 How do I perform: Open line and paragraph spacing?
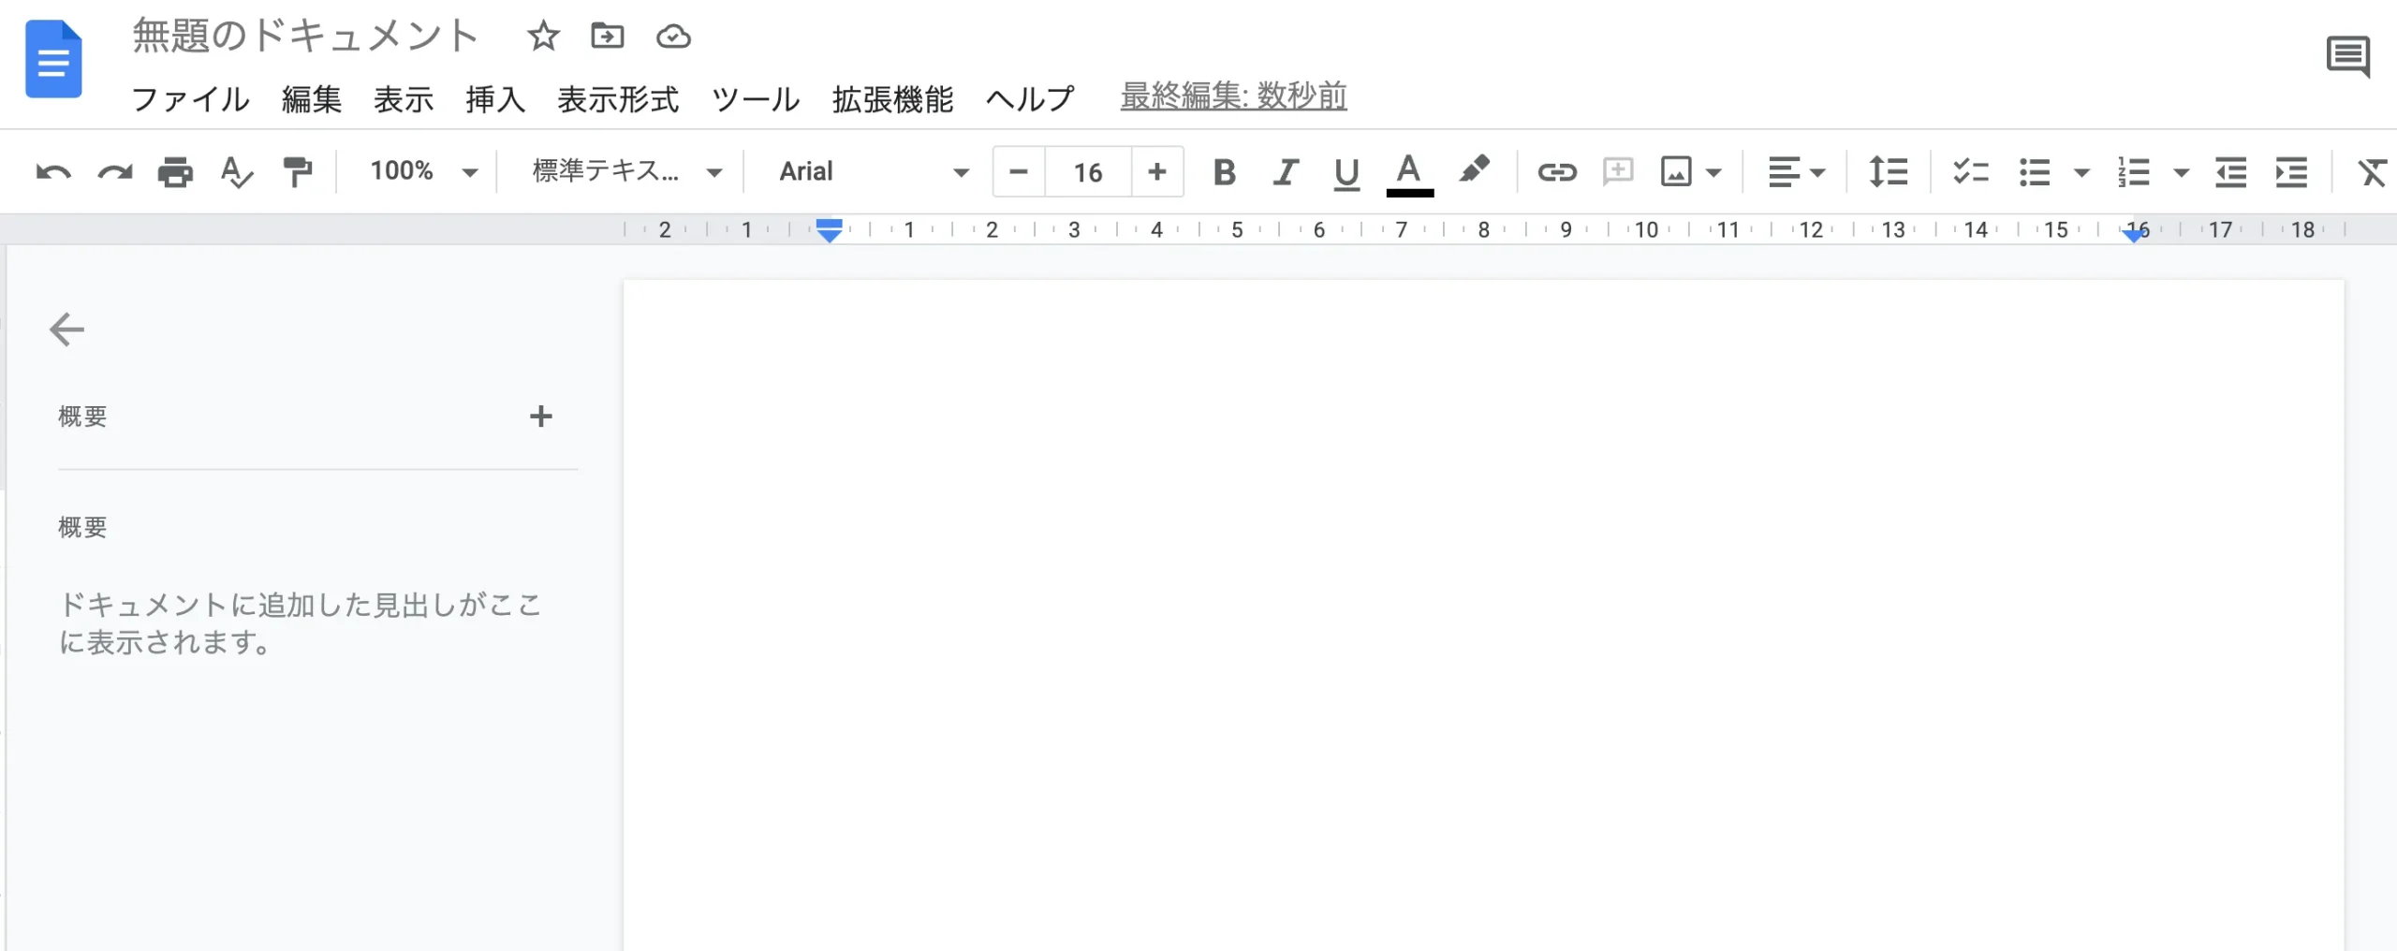(1888, 172)
